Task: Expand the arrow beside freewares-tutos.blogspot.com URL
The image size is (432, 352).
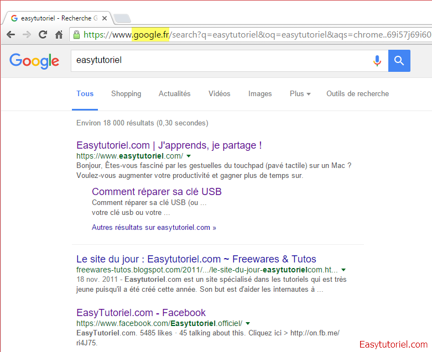Action: [343, 270]
